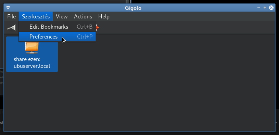The height and width of the screenshot is (135, 279).
Task: Maximize the Gigolo window with plus icon
Action: [x=265, y=8]
